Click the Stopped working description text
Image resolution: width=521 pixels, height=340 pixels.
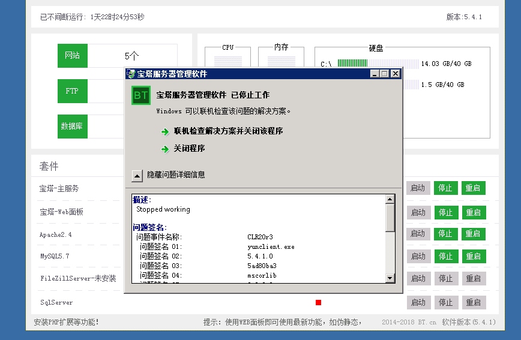[x=163, y=209]
